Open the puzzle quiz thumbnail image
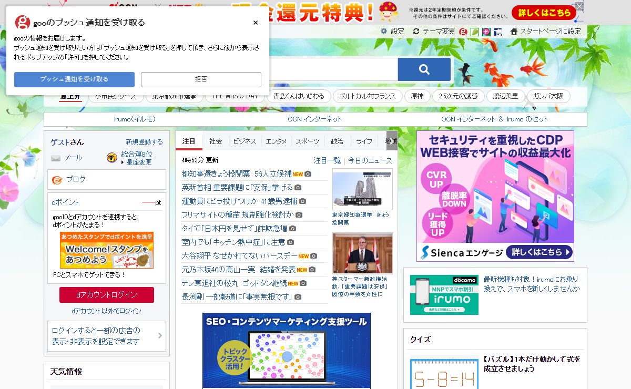Image resolution: width=631 pixels, height=389 pixels. point(444,374)
